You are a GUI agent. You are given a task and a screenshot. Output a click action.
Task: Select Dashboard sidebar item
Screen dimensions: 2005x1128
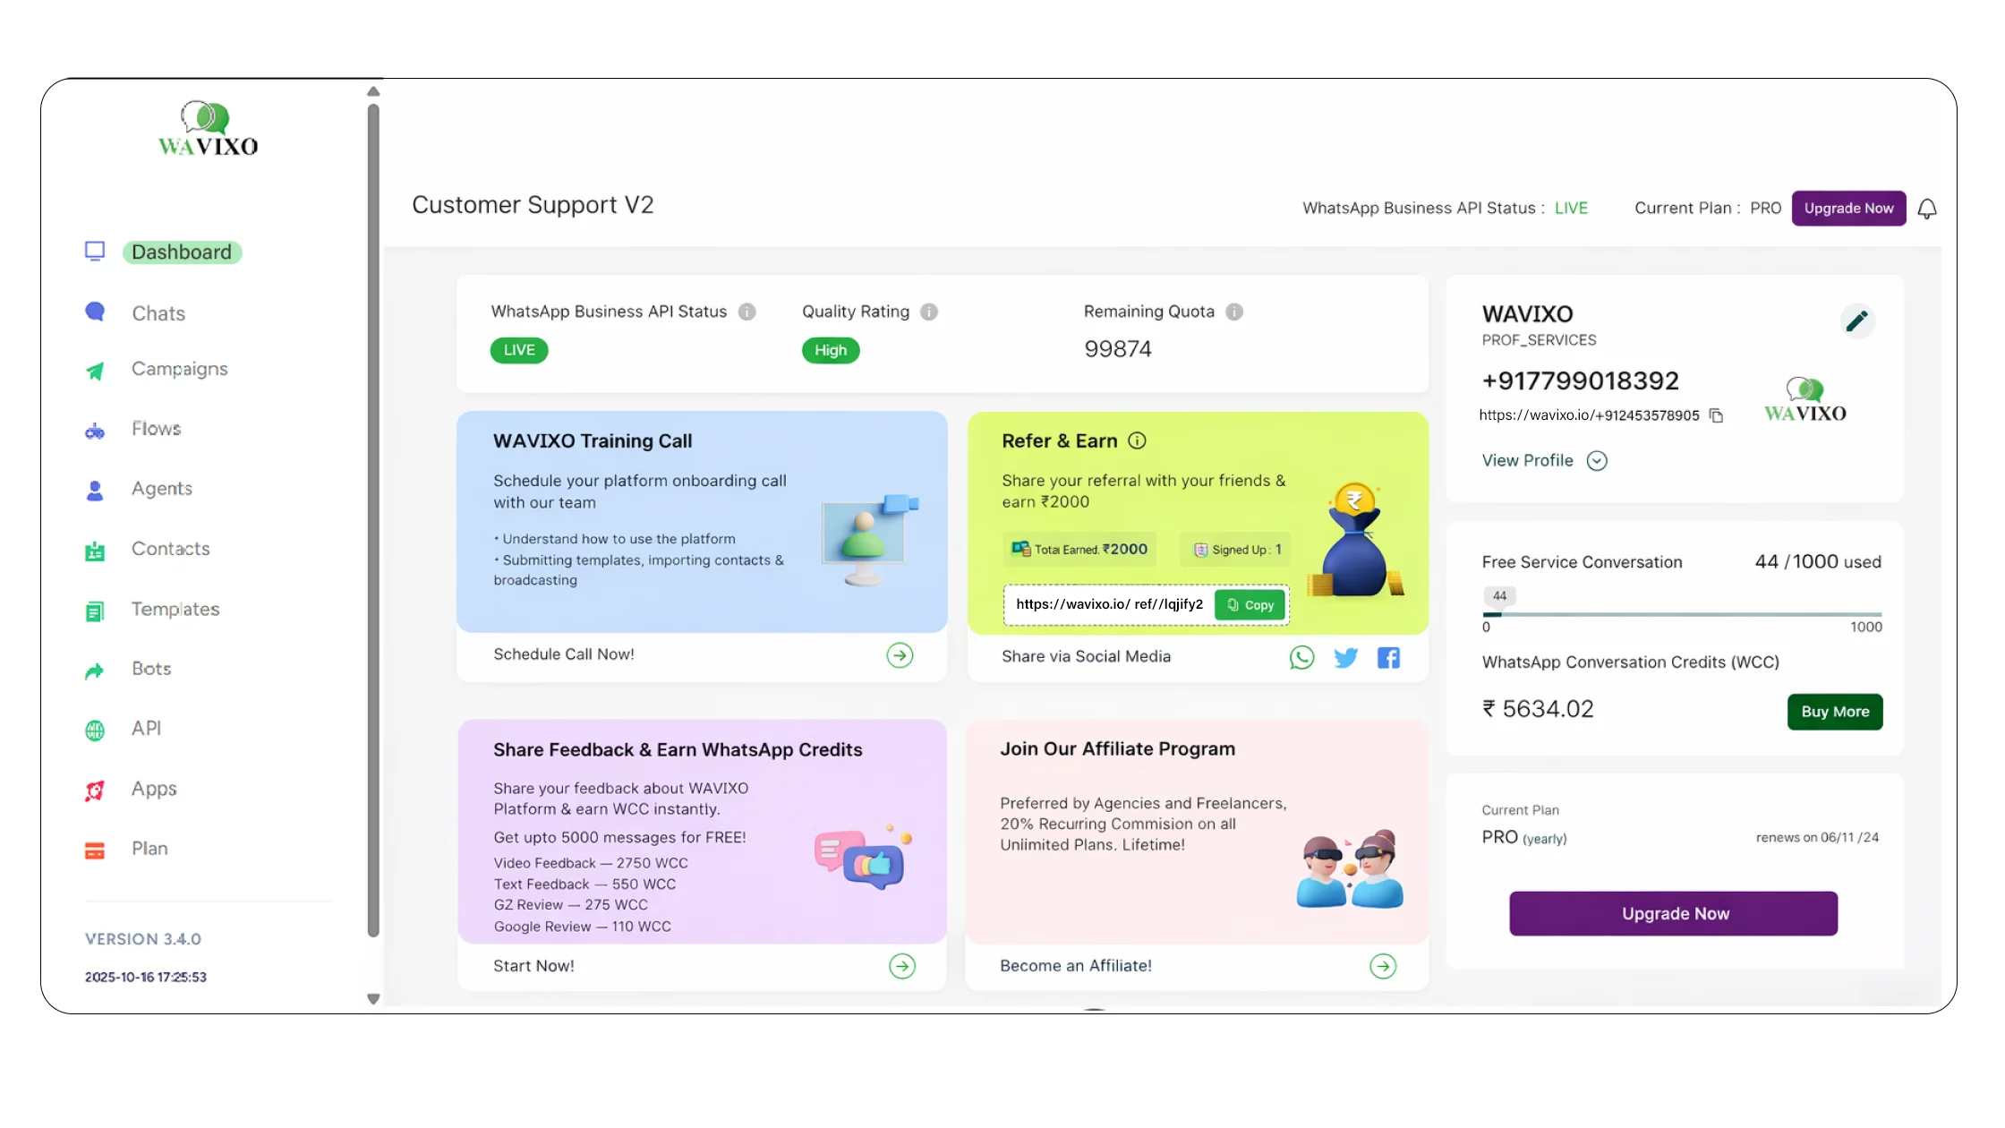pyautogui.click(x=182, y=252)
